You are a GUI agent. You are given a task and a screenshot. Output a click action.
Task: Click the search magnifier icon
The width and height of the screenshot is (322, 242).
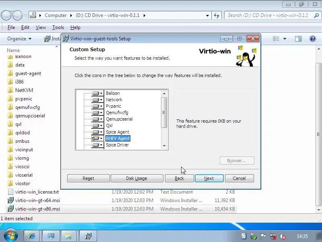point(316,15)
